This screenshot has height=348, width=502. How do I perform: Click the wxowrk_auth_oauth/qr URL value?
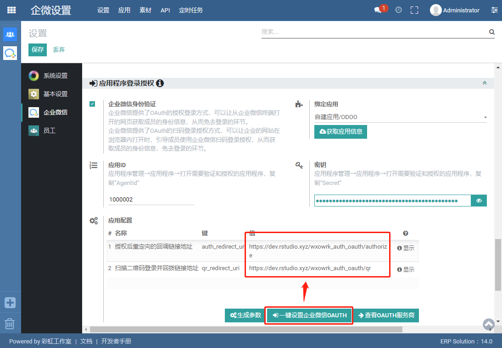(310, 268)
